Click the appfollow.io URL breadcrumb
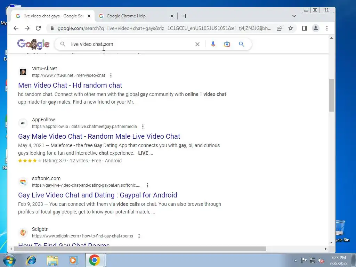This screenshot has height=267, width=356. [x=84, y=127]
